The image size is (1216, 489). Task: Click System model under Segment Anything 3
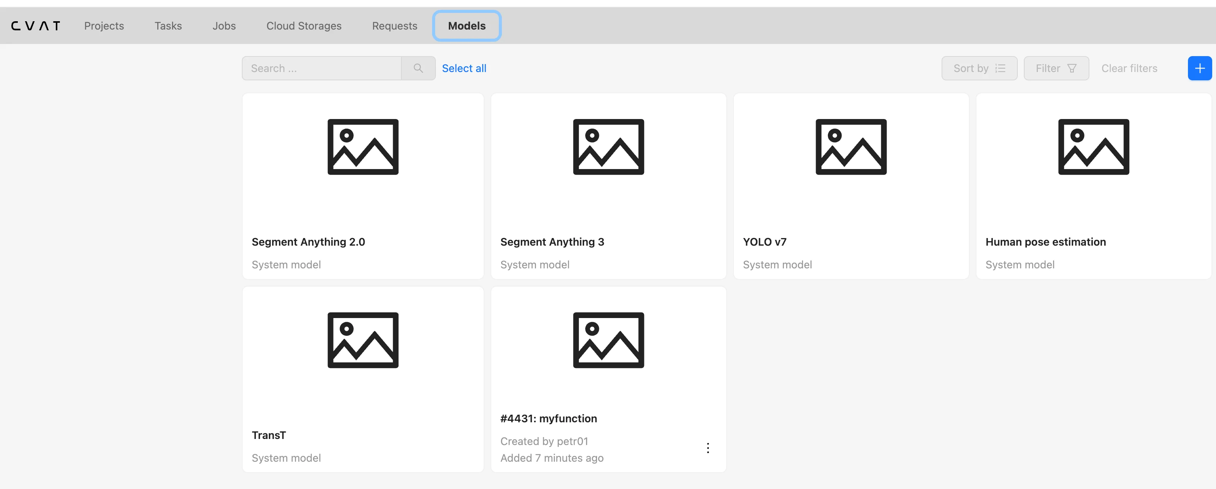point(535,265)
